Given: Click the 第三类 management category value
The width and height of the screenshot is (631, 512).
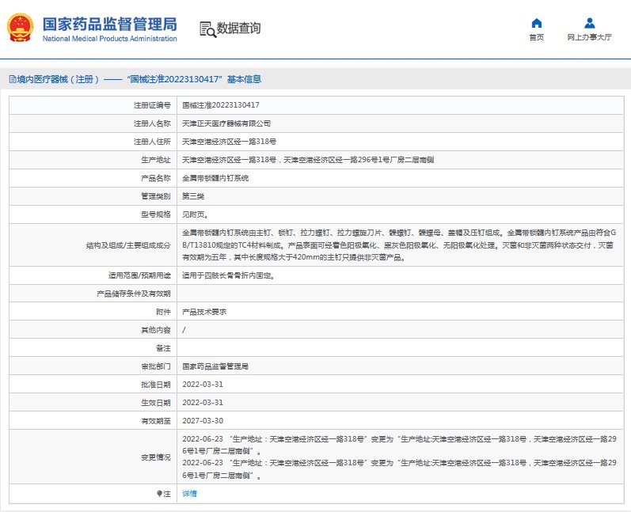Looking at the screenshot, I should tap(193, 196).
